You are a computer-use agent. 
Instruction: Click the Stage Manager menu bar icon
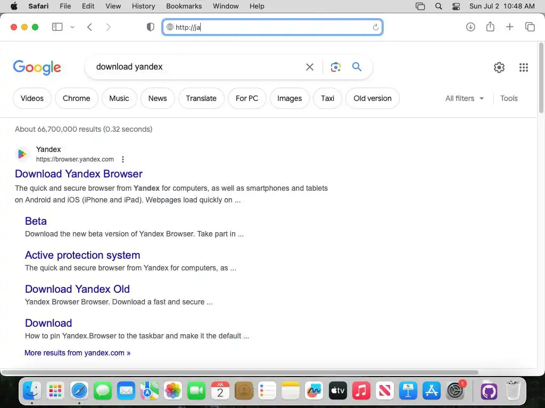point(420,6)
